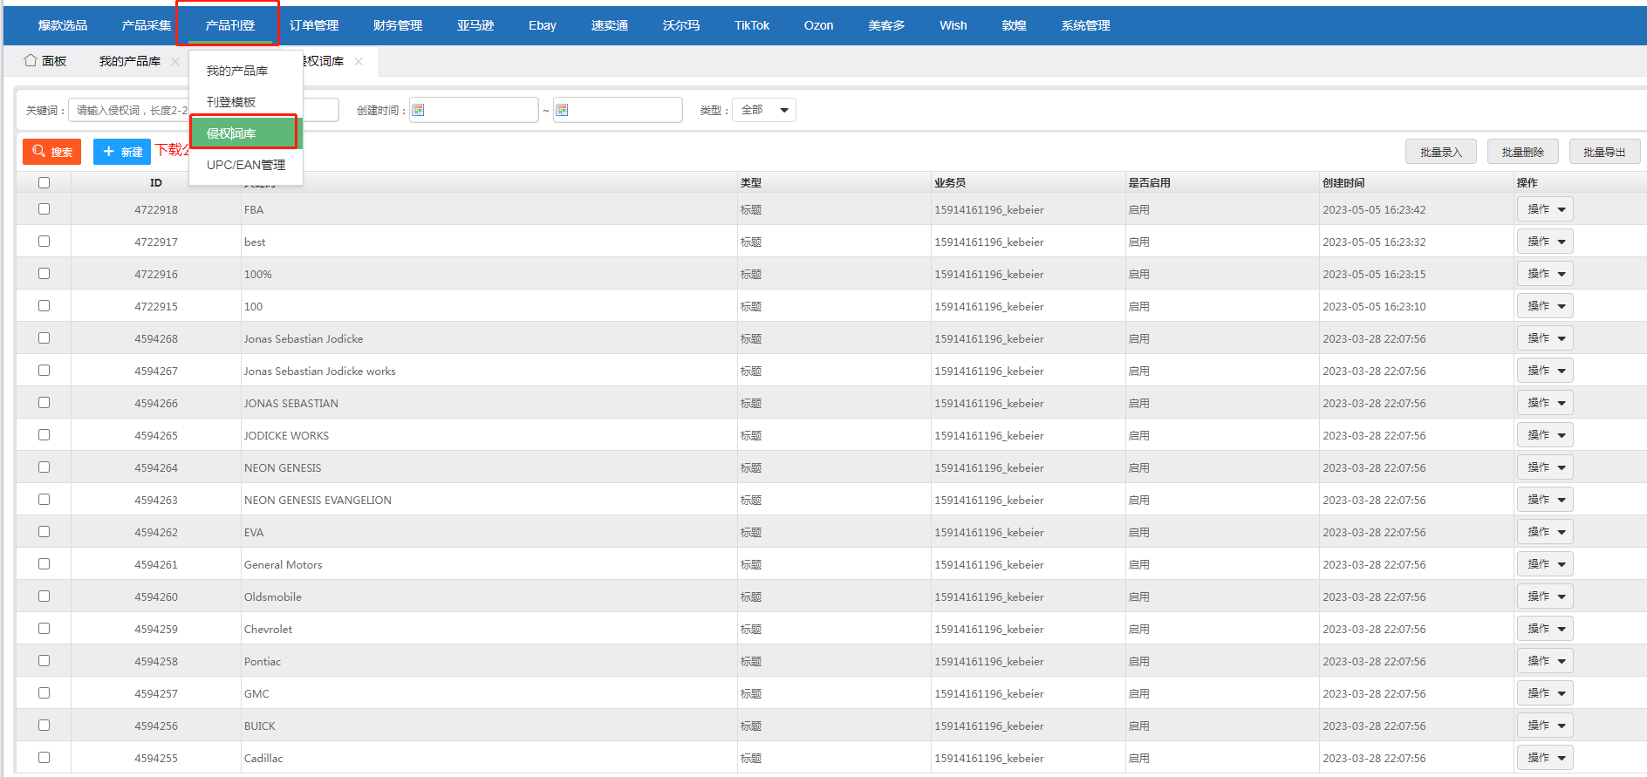Open the 财务管理 menu
Viewport: 1647px width, 777px height.
tap(398, 25)
